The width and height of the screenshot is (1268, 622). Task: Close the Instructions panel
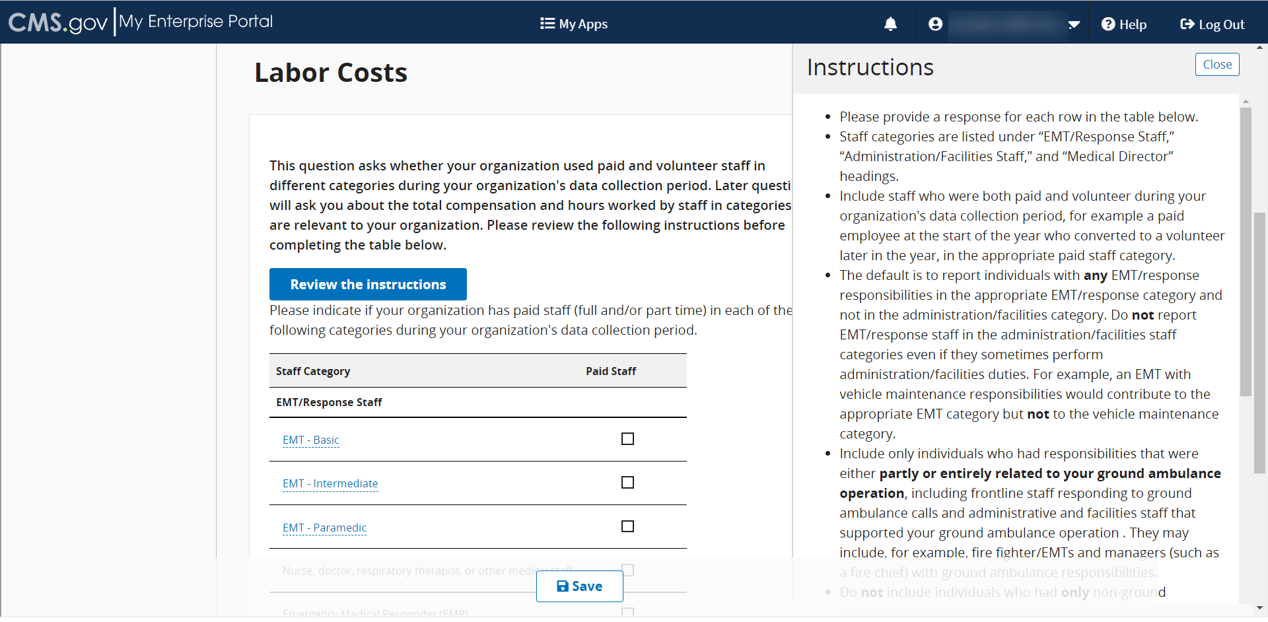pyautogui.click(x=1216, y=65)
